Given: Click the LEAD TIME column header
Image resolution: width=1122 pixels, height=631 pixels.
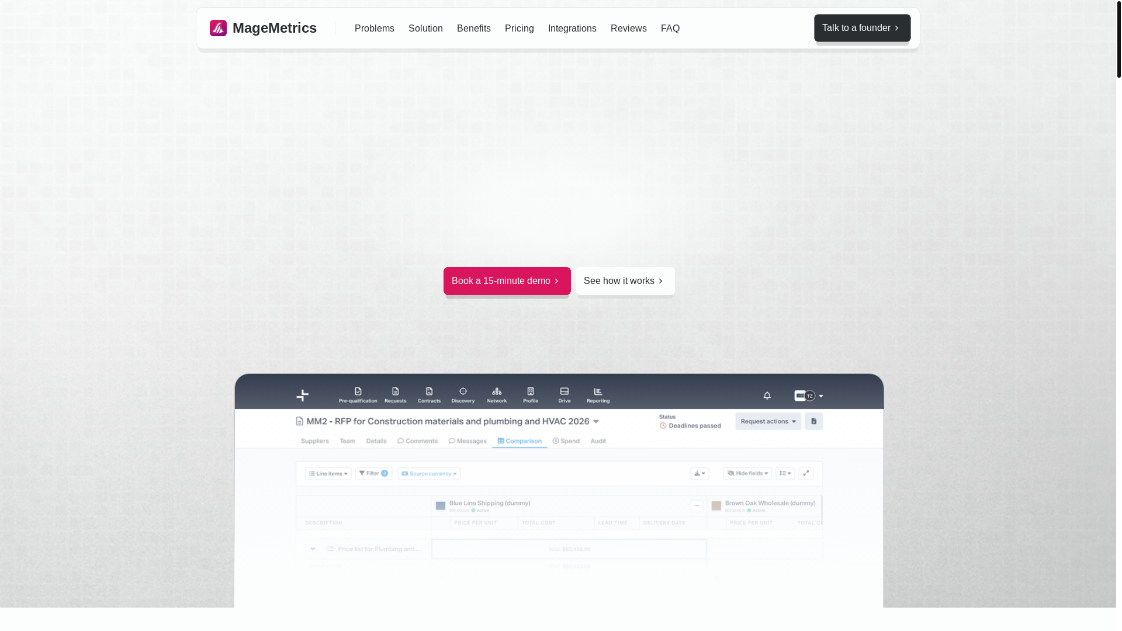Looking at the screenshot, I should pyautogui.click(x=612, y=523).
